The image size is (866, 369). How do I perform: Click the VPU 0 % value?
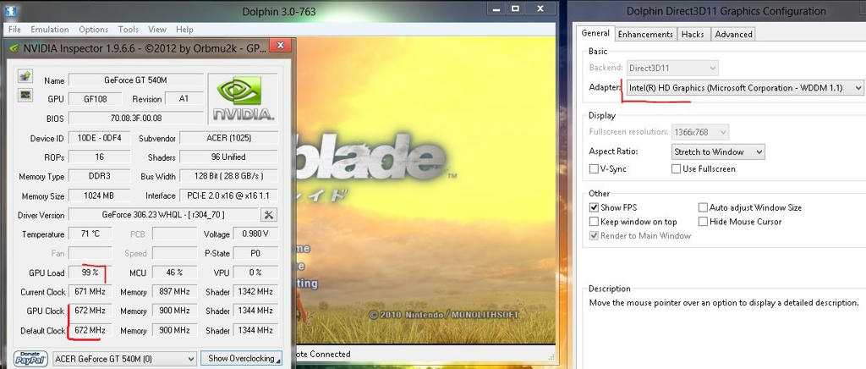coord(255,273)
